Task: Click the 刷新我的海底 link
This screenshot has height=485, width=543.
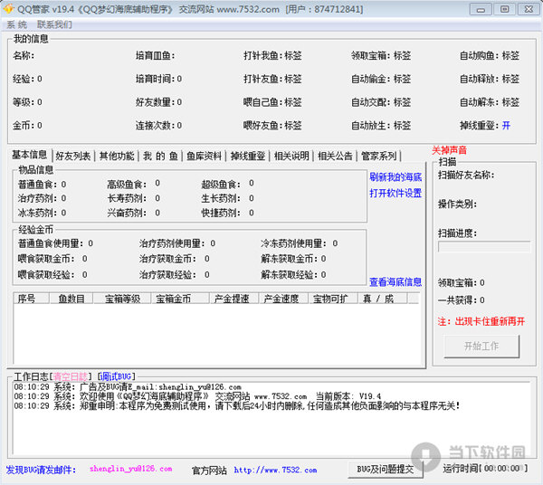Action: [x=395, y=176]
